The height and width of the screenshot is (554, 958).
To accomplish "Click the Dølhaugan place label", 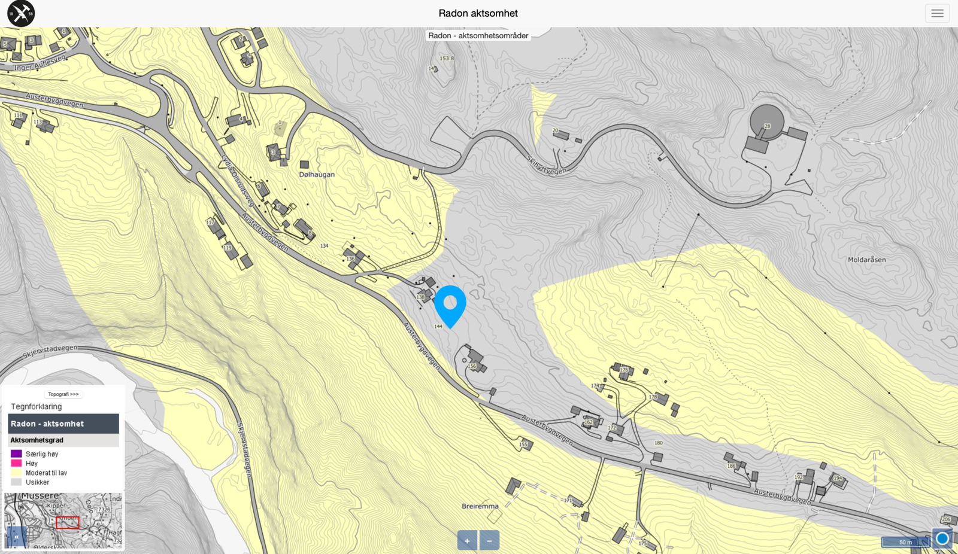I will click(x=317, y=175).
